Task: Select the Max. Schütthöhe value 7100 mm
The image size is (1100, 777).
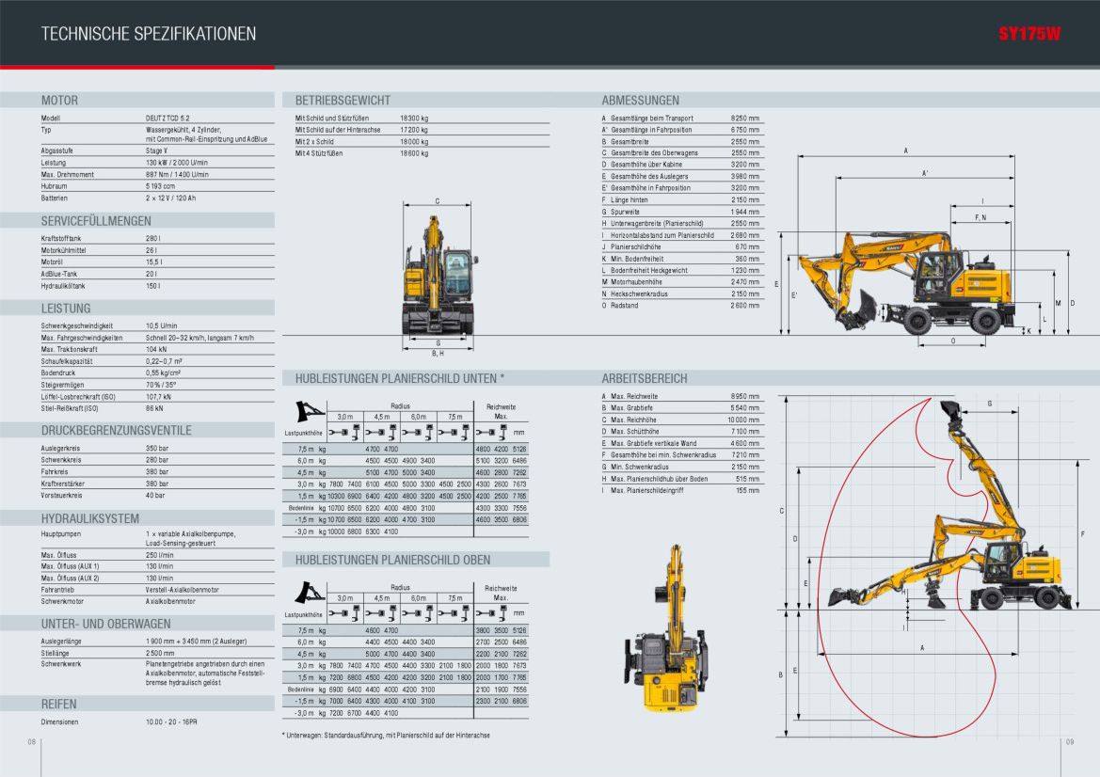Action: (745, 431)
